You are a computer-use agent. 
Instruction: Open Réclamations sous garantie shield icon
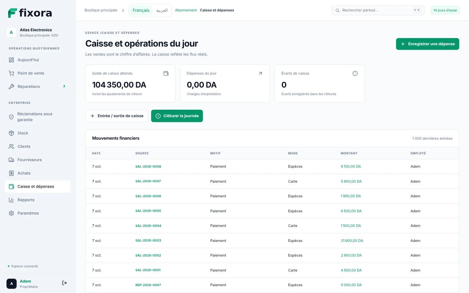11,117
